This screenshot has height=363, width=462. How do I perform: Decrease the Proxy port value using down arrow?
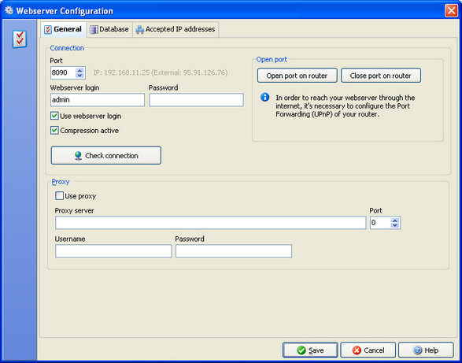coord(395,225)
